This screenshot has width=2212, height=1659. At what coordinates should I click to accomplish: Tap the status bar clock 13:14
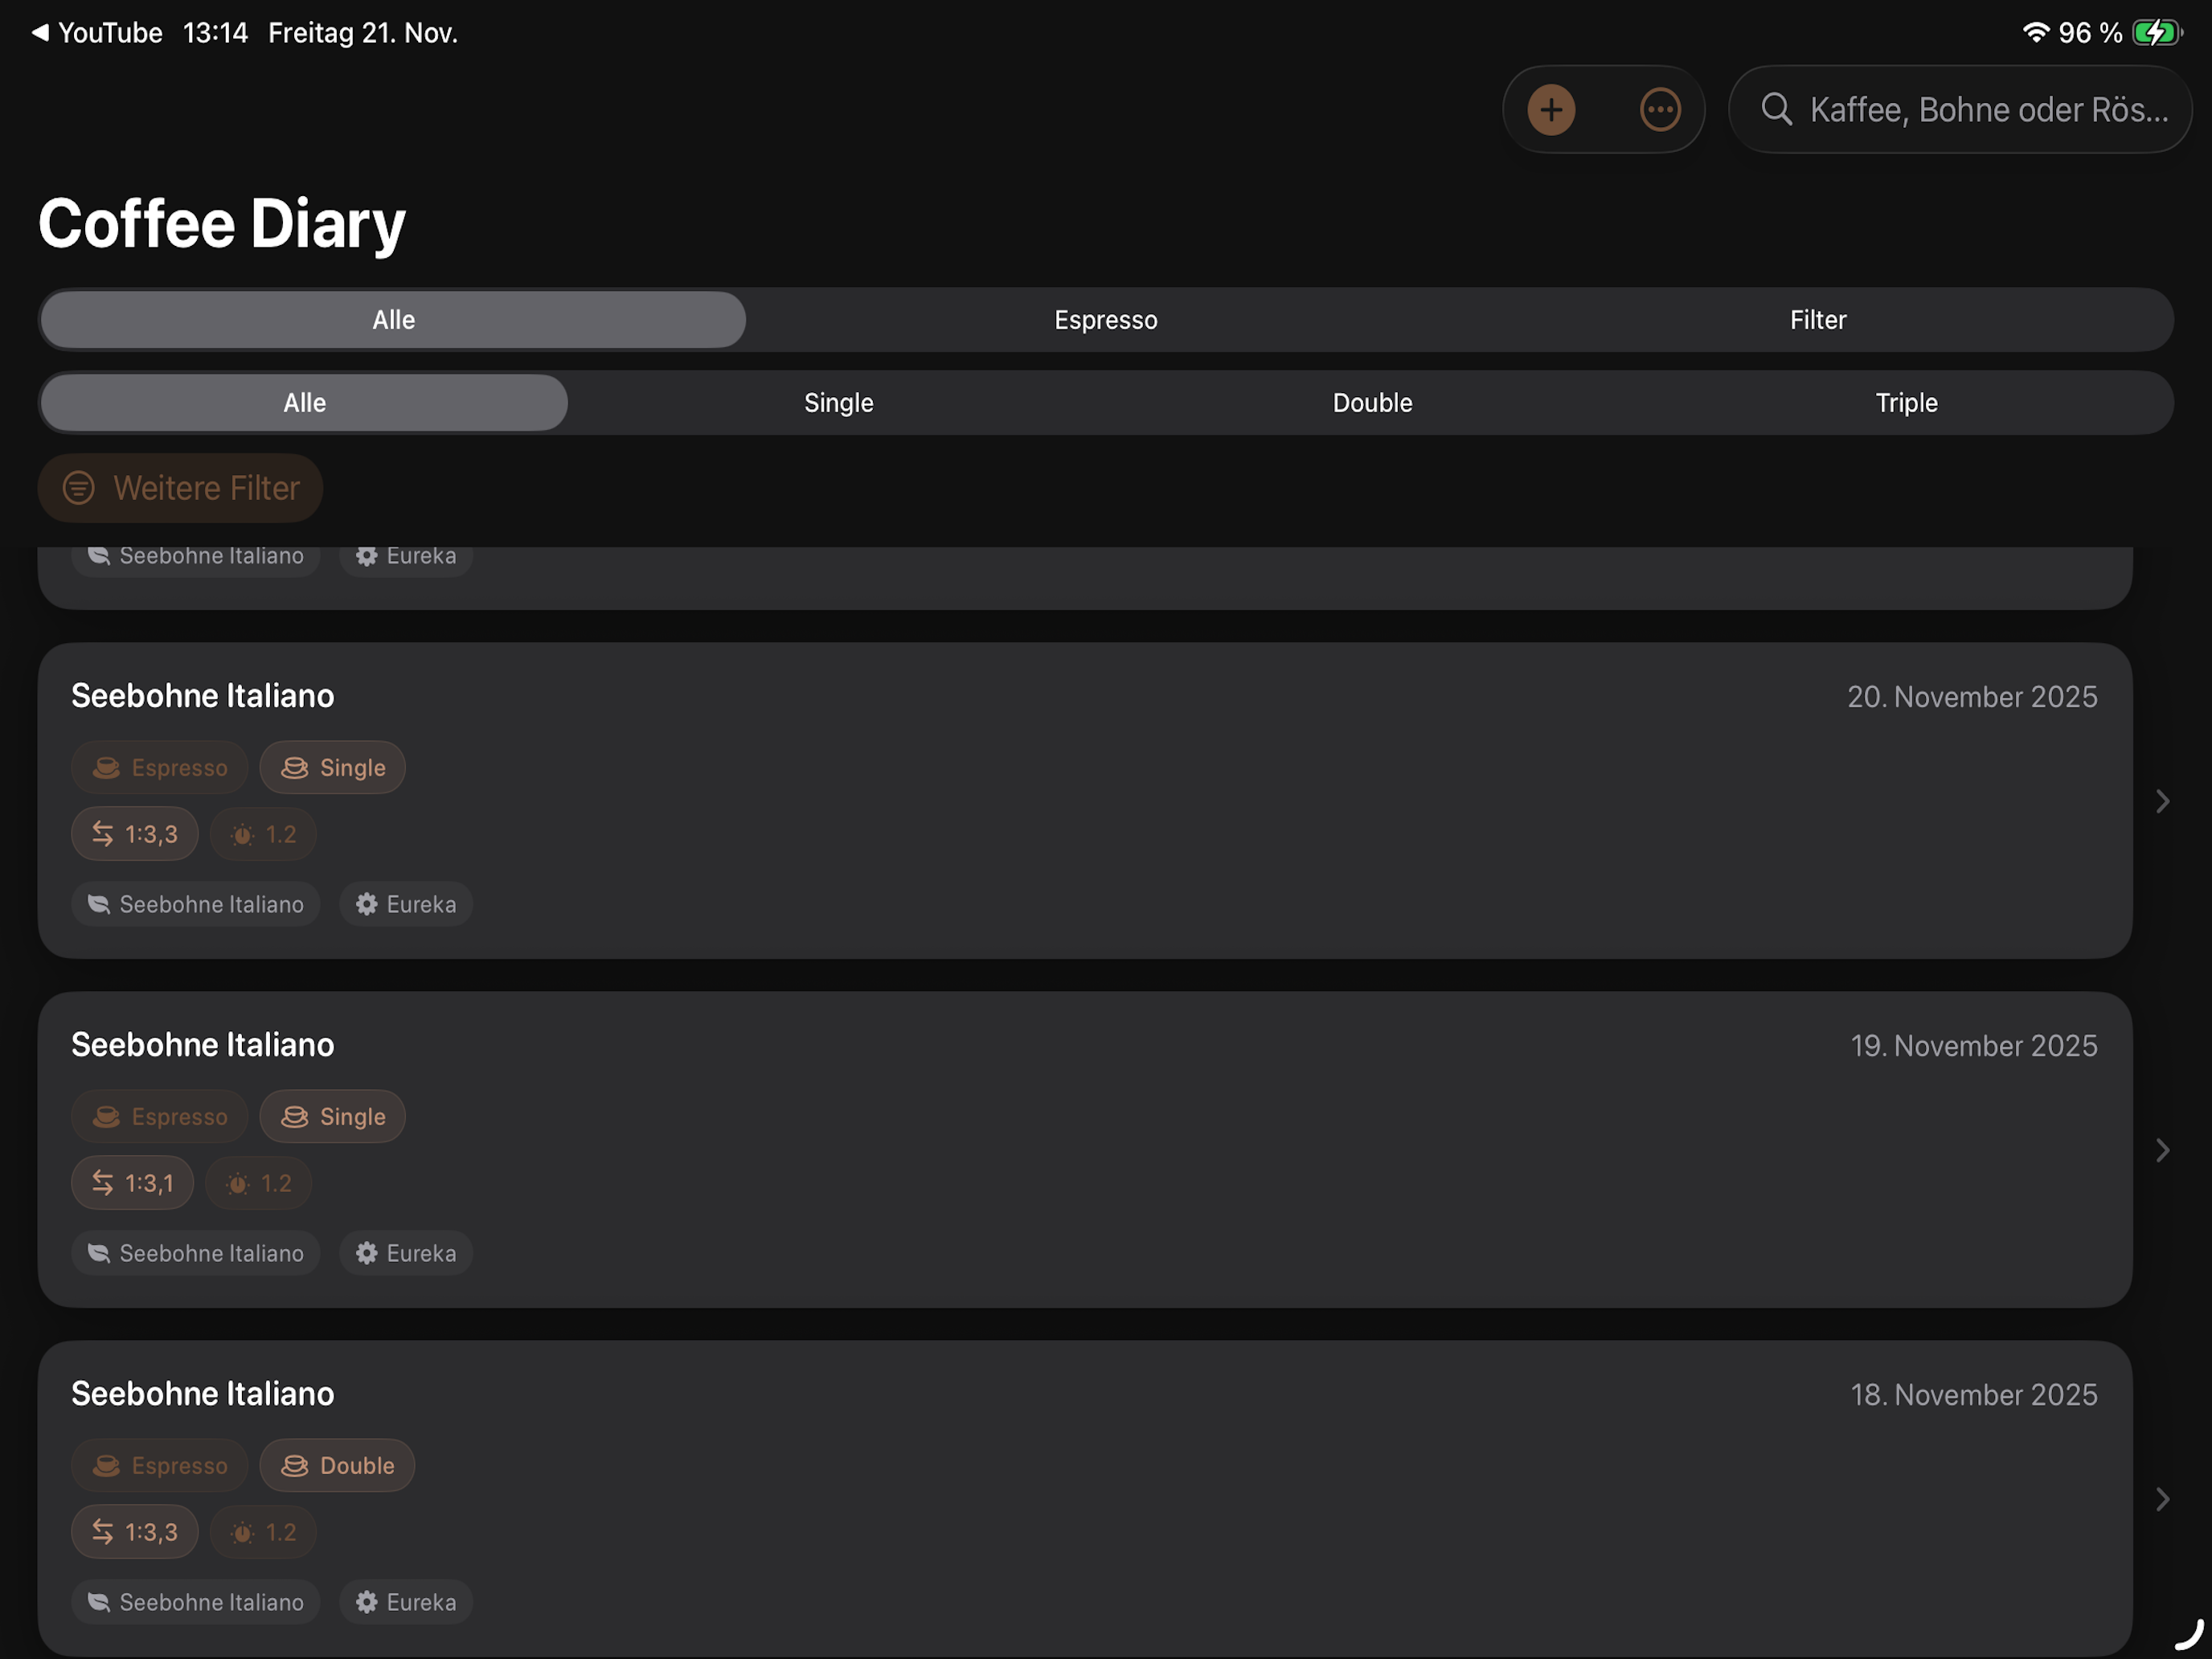pos(215,33)
